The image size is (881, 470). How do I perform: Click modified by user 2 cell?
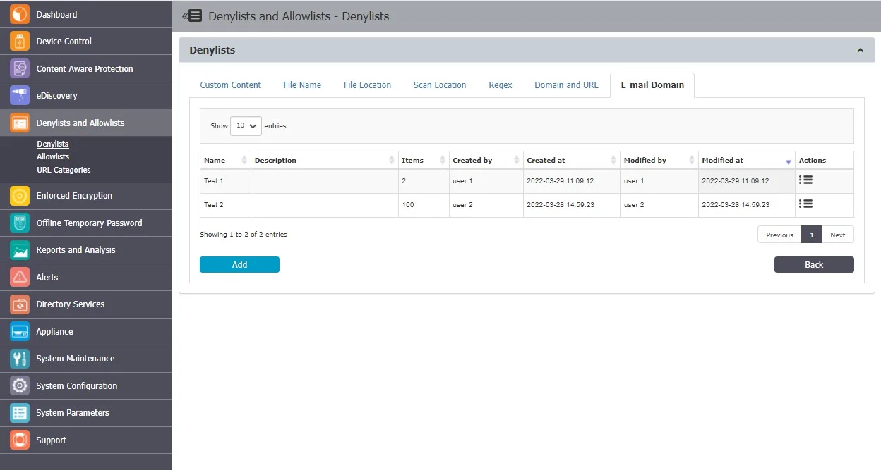(659, 205)
